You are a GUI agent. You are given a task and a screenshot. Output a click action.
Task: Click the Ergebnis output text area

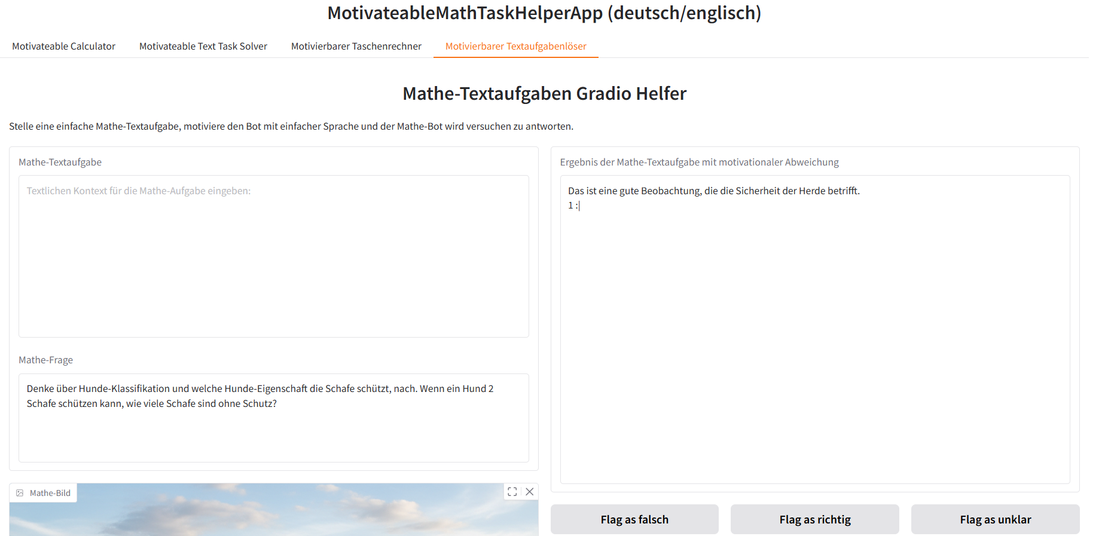pyautogui.click(x=814, y=329)
